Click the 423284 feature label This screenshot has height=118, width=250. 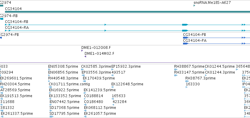pos(120,102)
